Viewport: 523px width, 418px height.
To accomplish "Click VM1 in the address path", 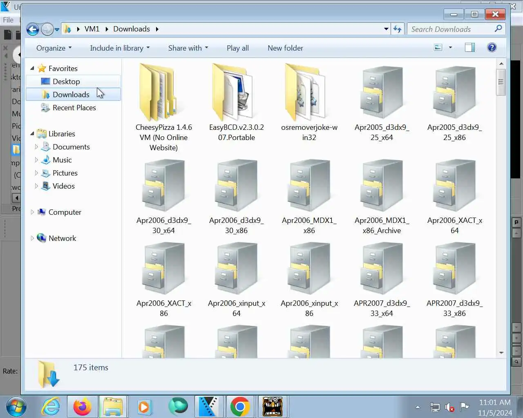I will pyautogui.click(x=92, y=29).
